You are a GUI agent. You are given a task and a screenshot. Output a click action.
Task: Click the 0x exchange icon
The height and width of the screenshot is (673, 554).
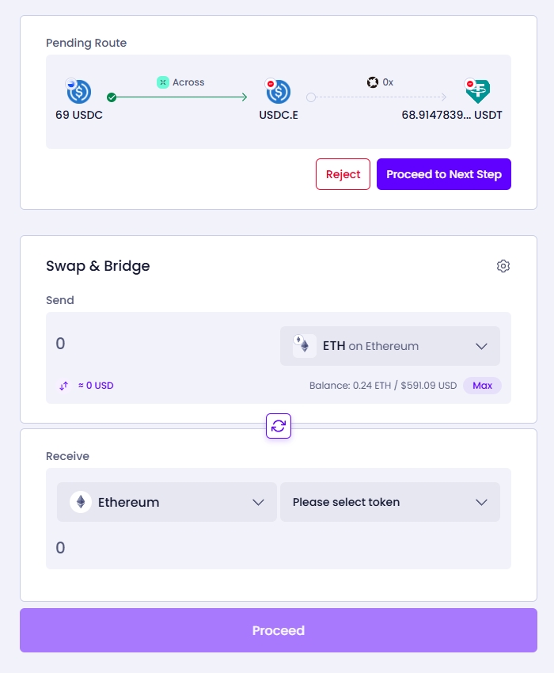point(373,82)
